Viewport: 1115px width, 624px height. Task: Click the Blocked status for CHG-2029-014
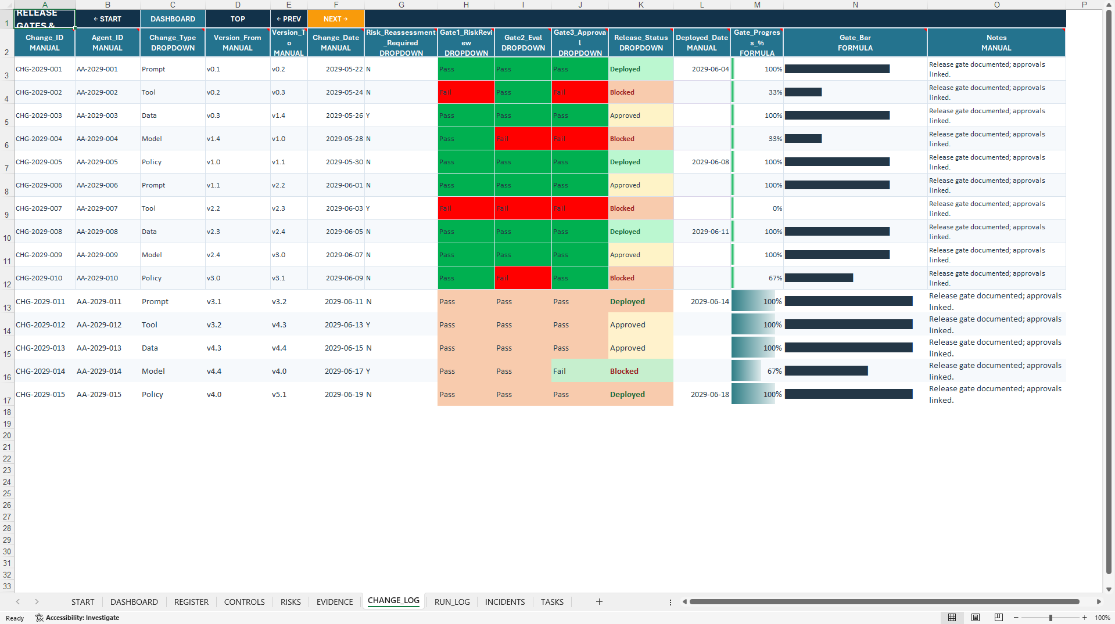641,371
